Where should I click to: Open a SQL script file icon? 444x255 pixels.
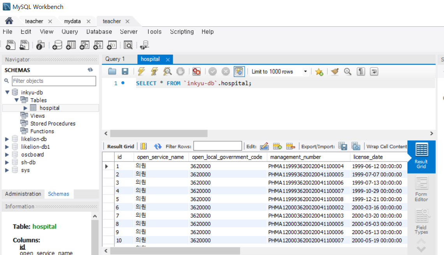click(24, 45)
